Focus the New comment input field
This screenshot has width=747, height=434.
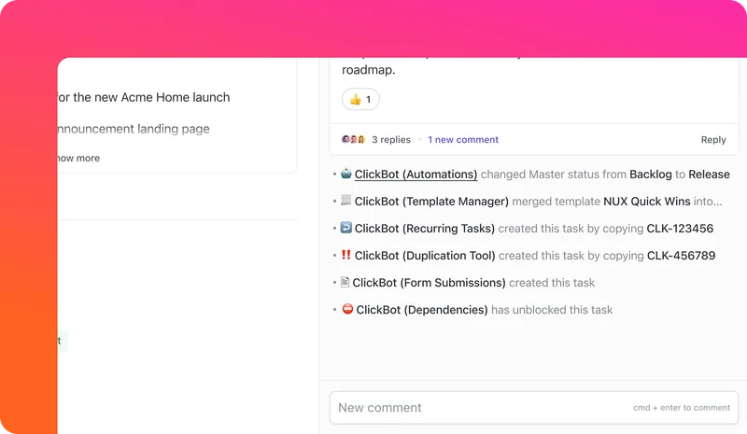point(476,408)
